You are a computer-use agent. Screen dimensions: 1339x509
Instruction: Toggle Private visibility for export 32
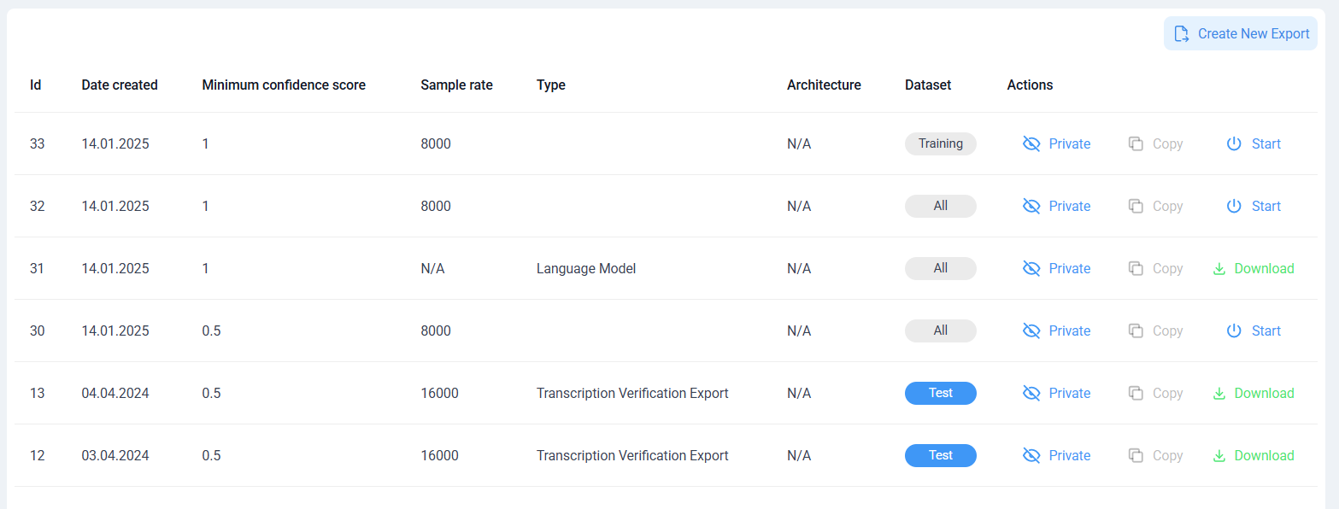tap(1057, 206)
